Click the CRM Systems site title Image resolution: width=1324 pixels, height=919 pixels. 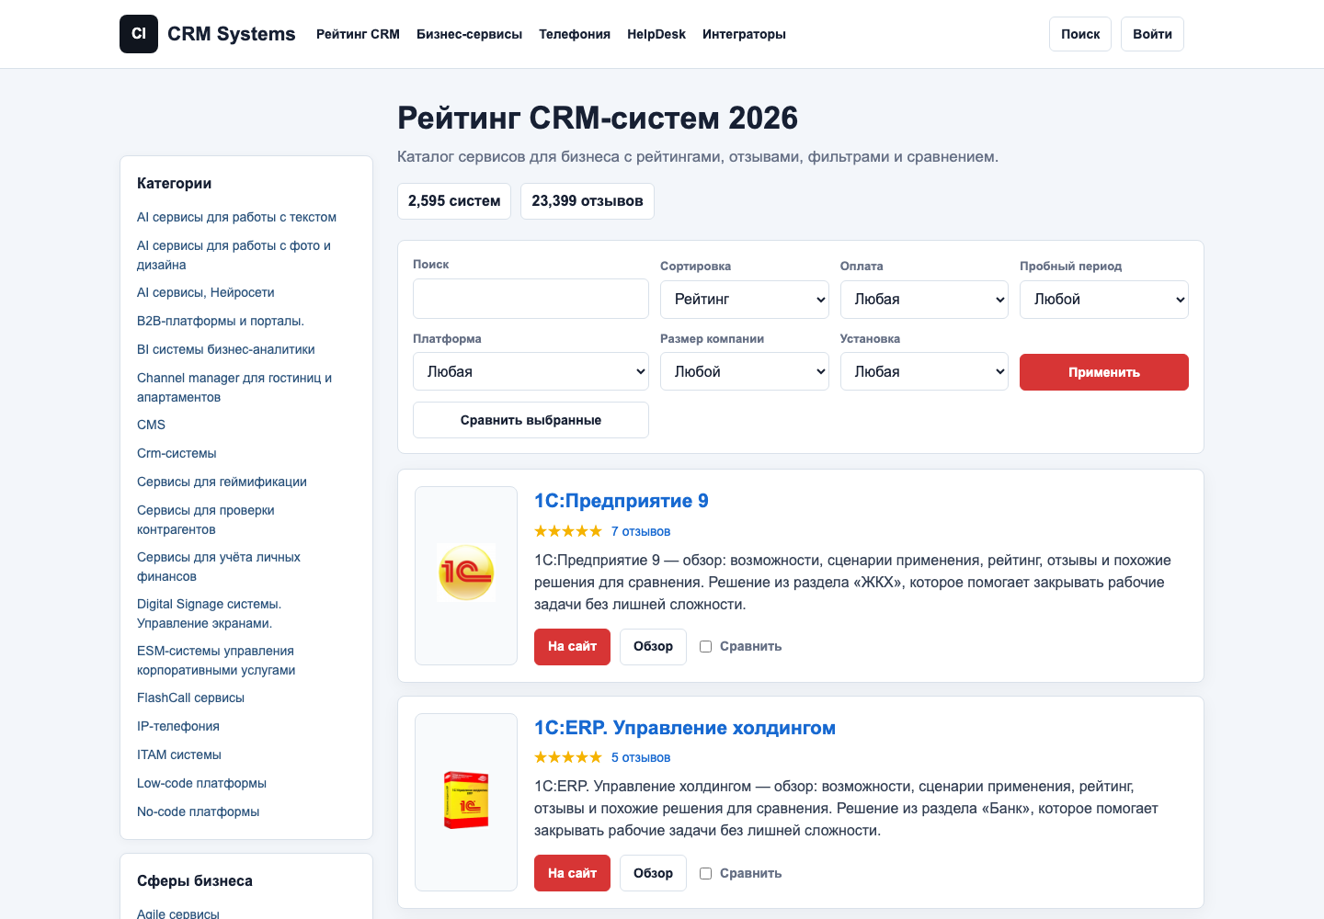[x=232, y=34]
